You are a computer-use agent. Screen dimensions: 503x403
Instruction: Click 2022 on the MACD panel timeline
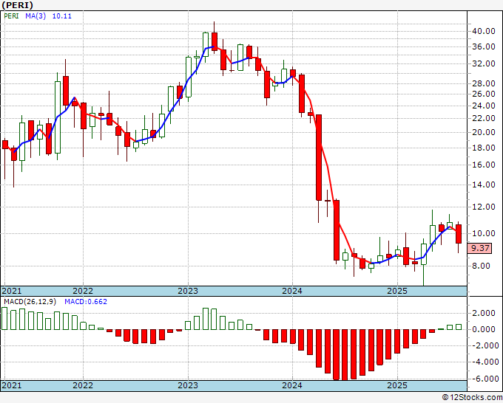(83, 385)
